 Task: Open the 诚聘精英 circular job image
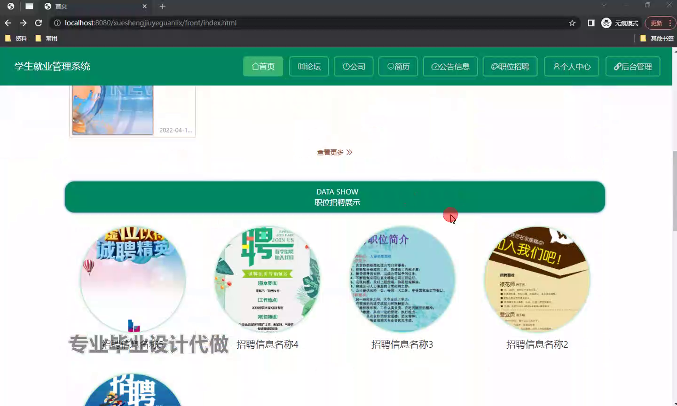pyautogui.click(x=133, y=279)
